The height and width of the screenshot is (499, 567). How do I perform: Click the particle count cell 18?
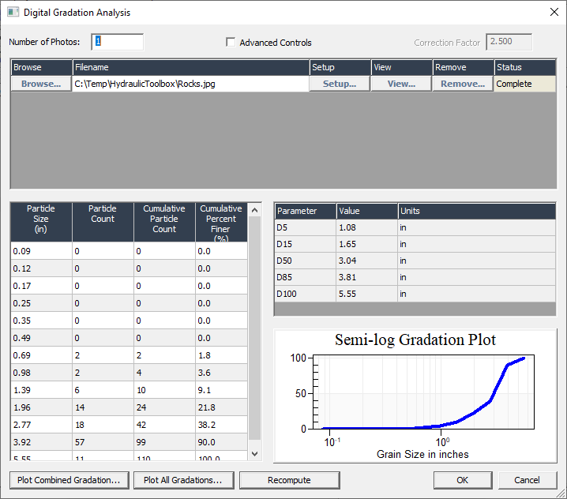point(103,425)
